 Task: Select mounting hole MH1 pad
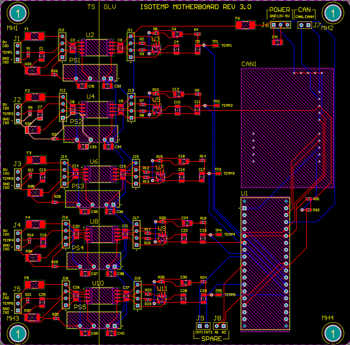click(x=18, y=13)
